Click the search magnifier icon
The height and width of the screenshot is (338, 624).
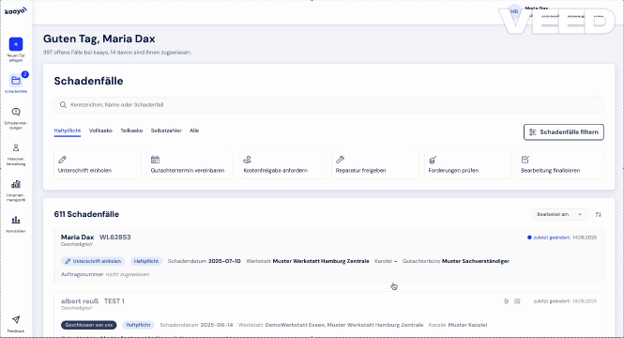pos(63,105)
